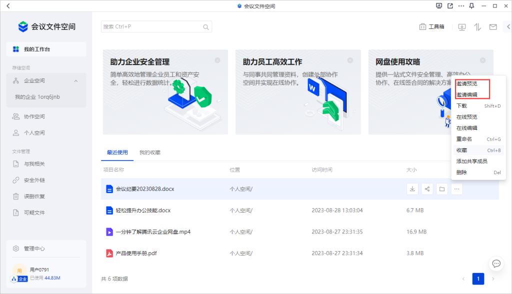Open the transfer list download icon

point(461,26)
